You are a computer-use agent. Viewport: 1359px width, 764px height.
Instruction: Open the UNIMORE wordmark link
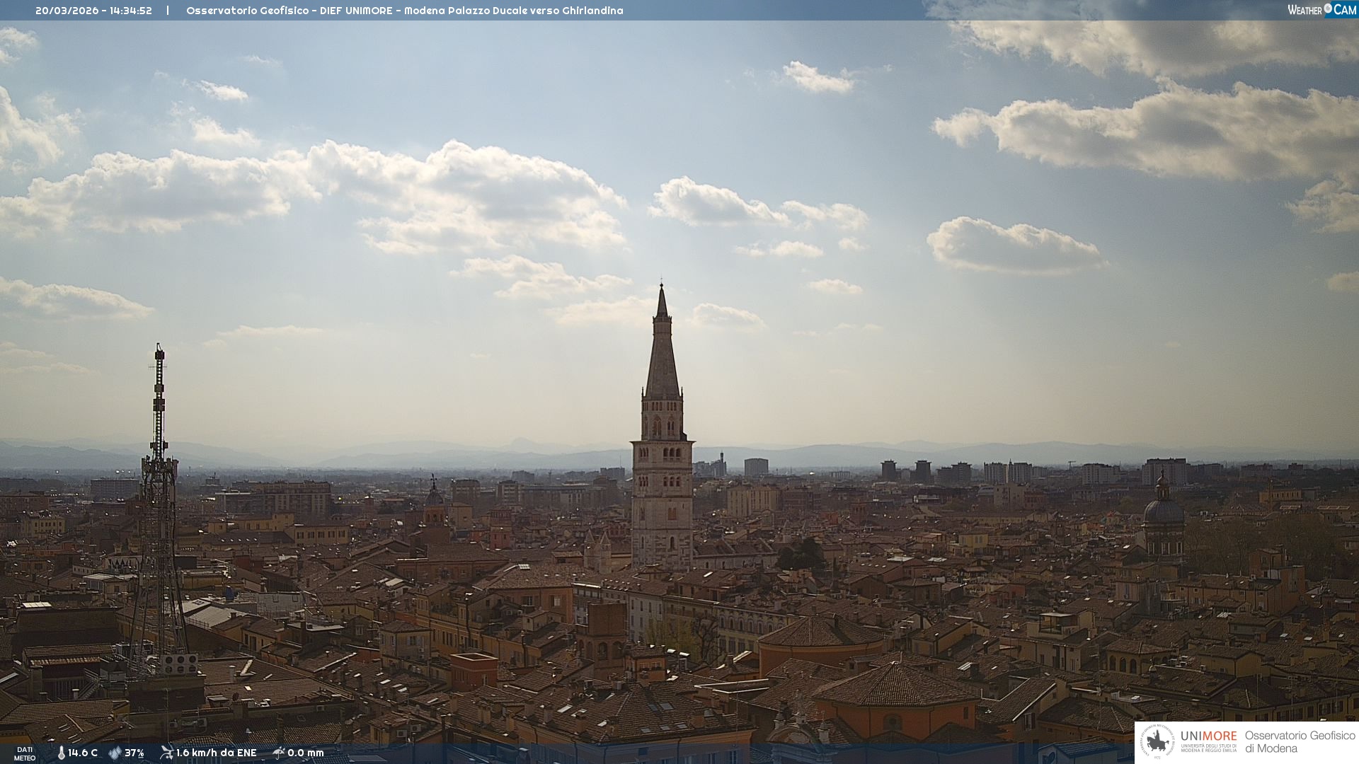tap(1208, 736)
